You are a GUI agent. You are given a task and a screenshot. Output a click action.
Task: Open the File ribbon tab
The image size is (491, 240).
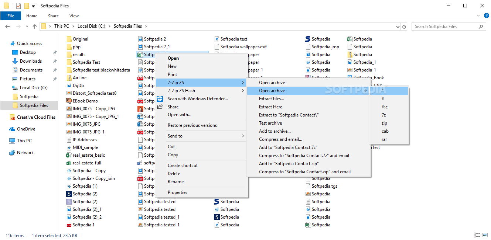(x=11, y=16)
